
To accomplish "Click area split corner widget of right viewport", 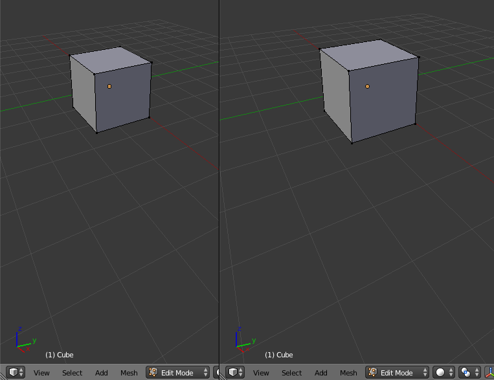I will (222, 376).
